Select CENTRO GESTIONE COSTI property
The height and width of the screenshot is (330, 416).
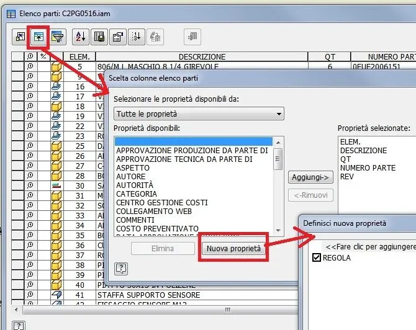(x=162, y=202)
